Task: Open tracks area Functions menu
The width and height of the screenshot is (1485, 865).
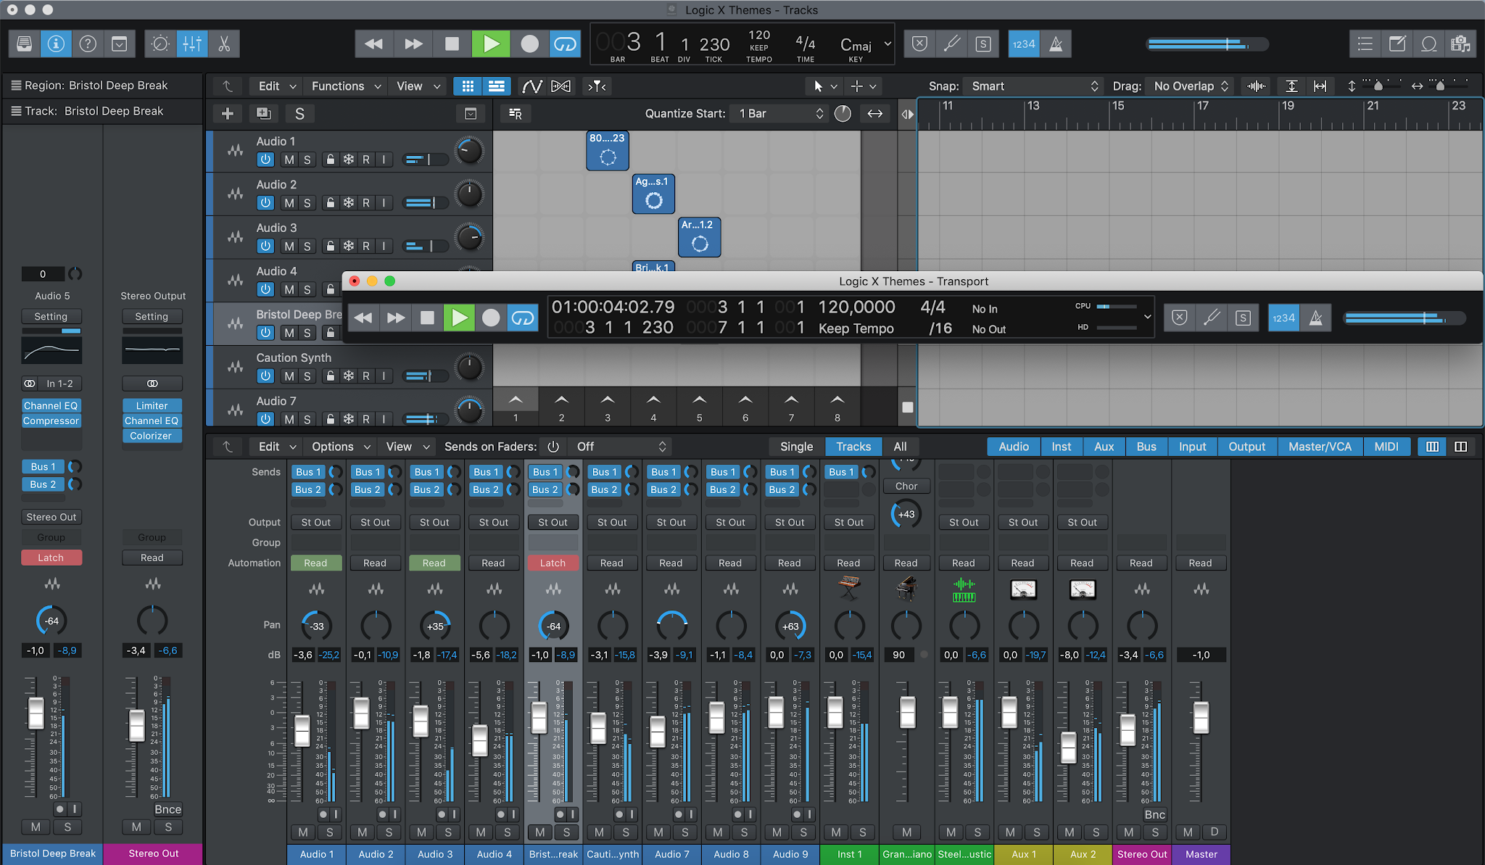Action: tap(346, 86)
